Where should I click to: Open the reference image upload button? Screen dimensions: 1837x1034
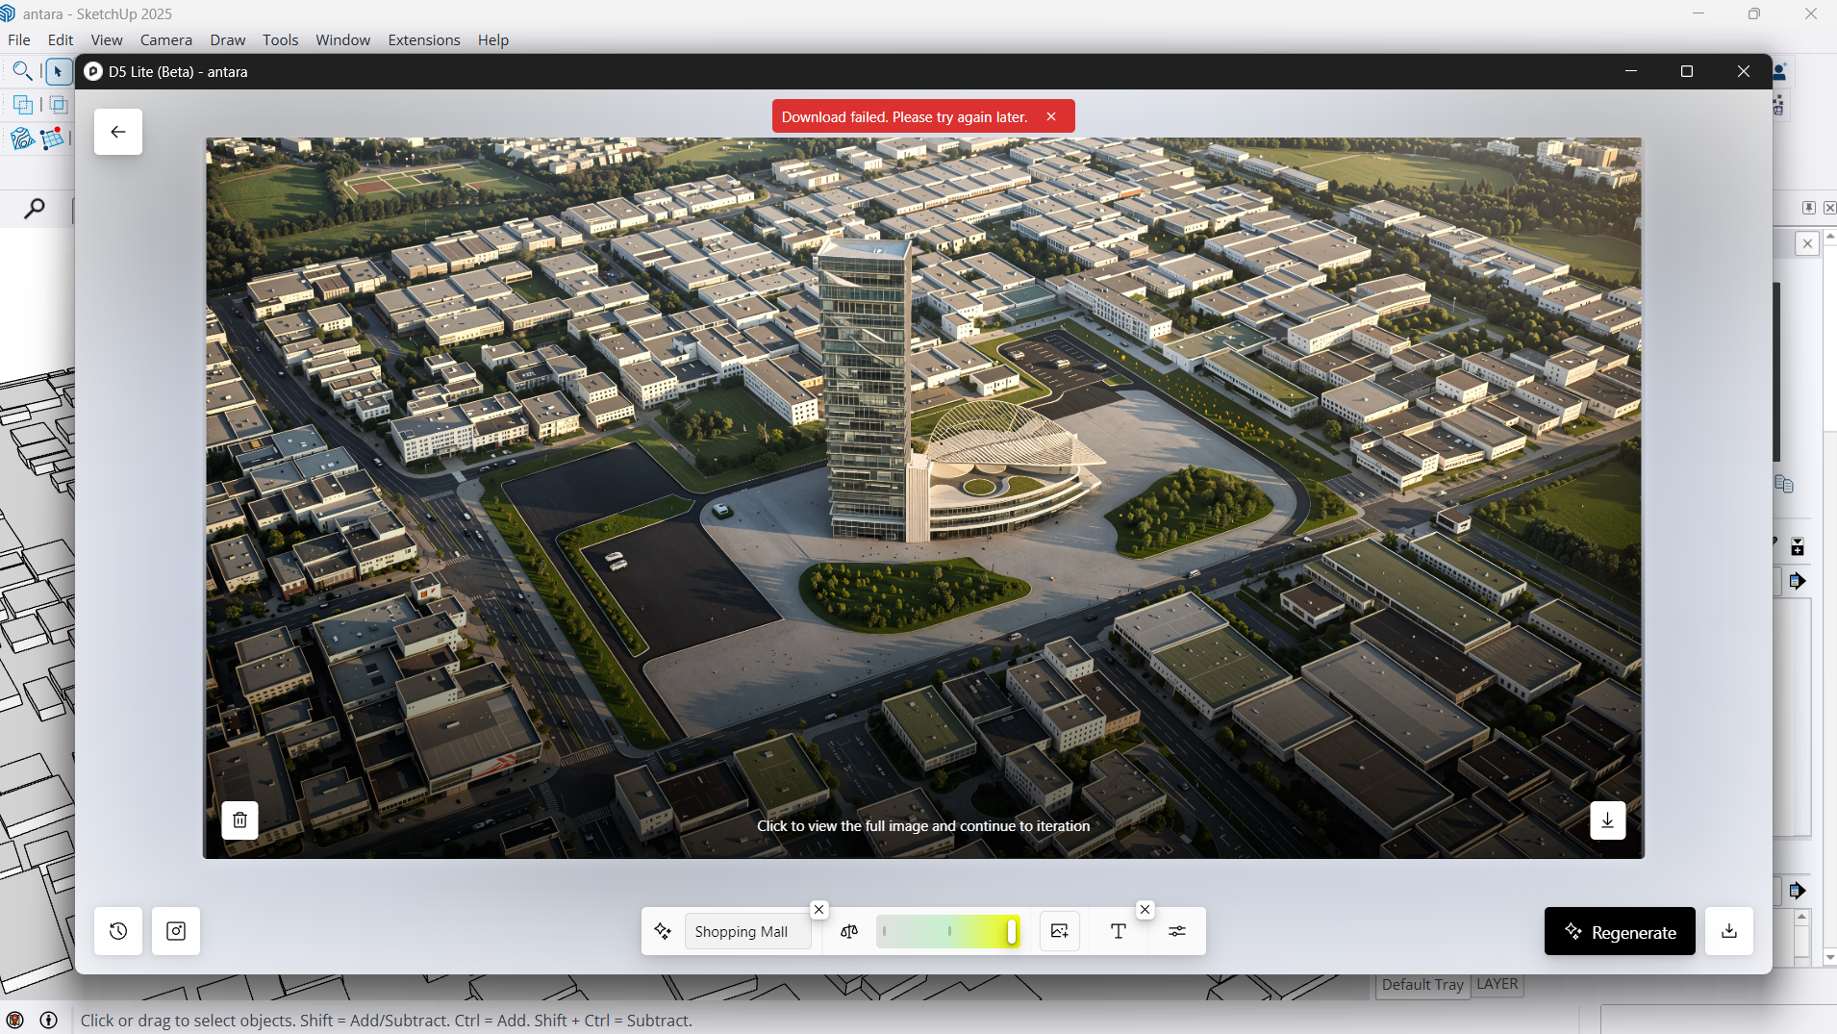click(x=1059, y=931)
